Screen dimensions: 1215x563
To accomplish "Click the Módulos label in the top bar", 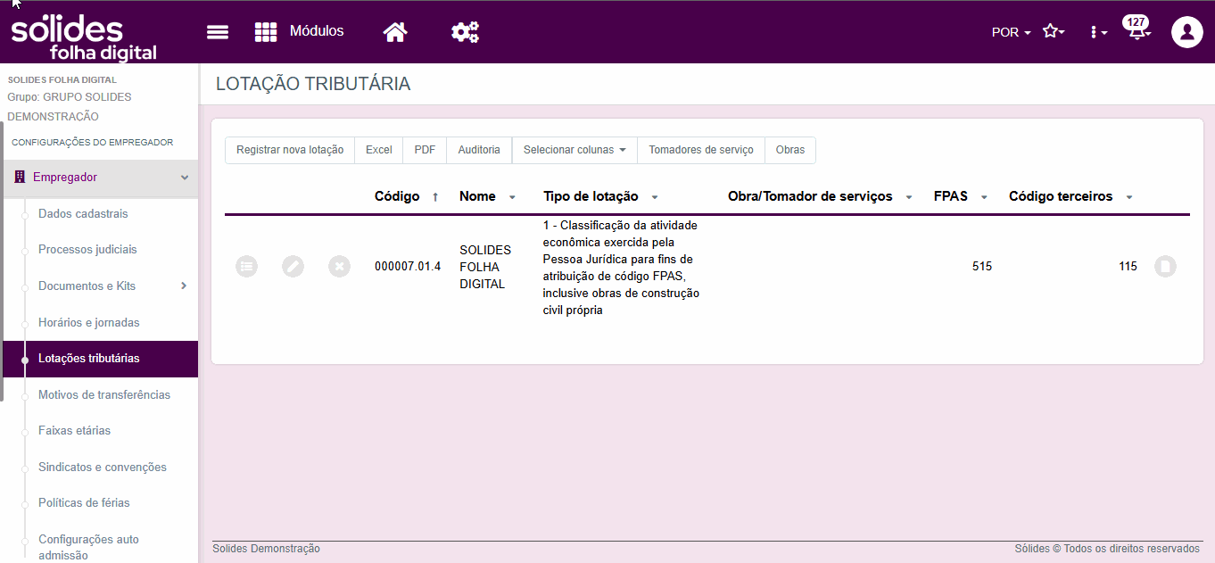I will coord(317,31).
